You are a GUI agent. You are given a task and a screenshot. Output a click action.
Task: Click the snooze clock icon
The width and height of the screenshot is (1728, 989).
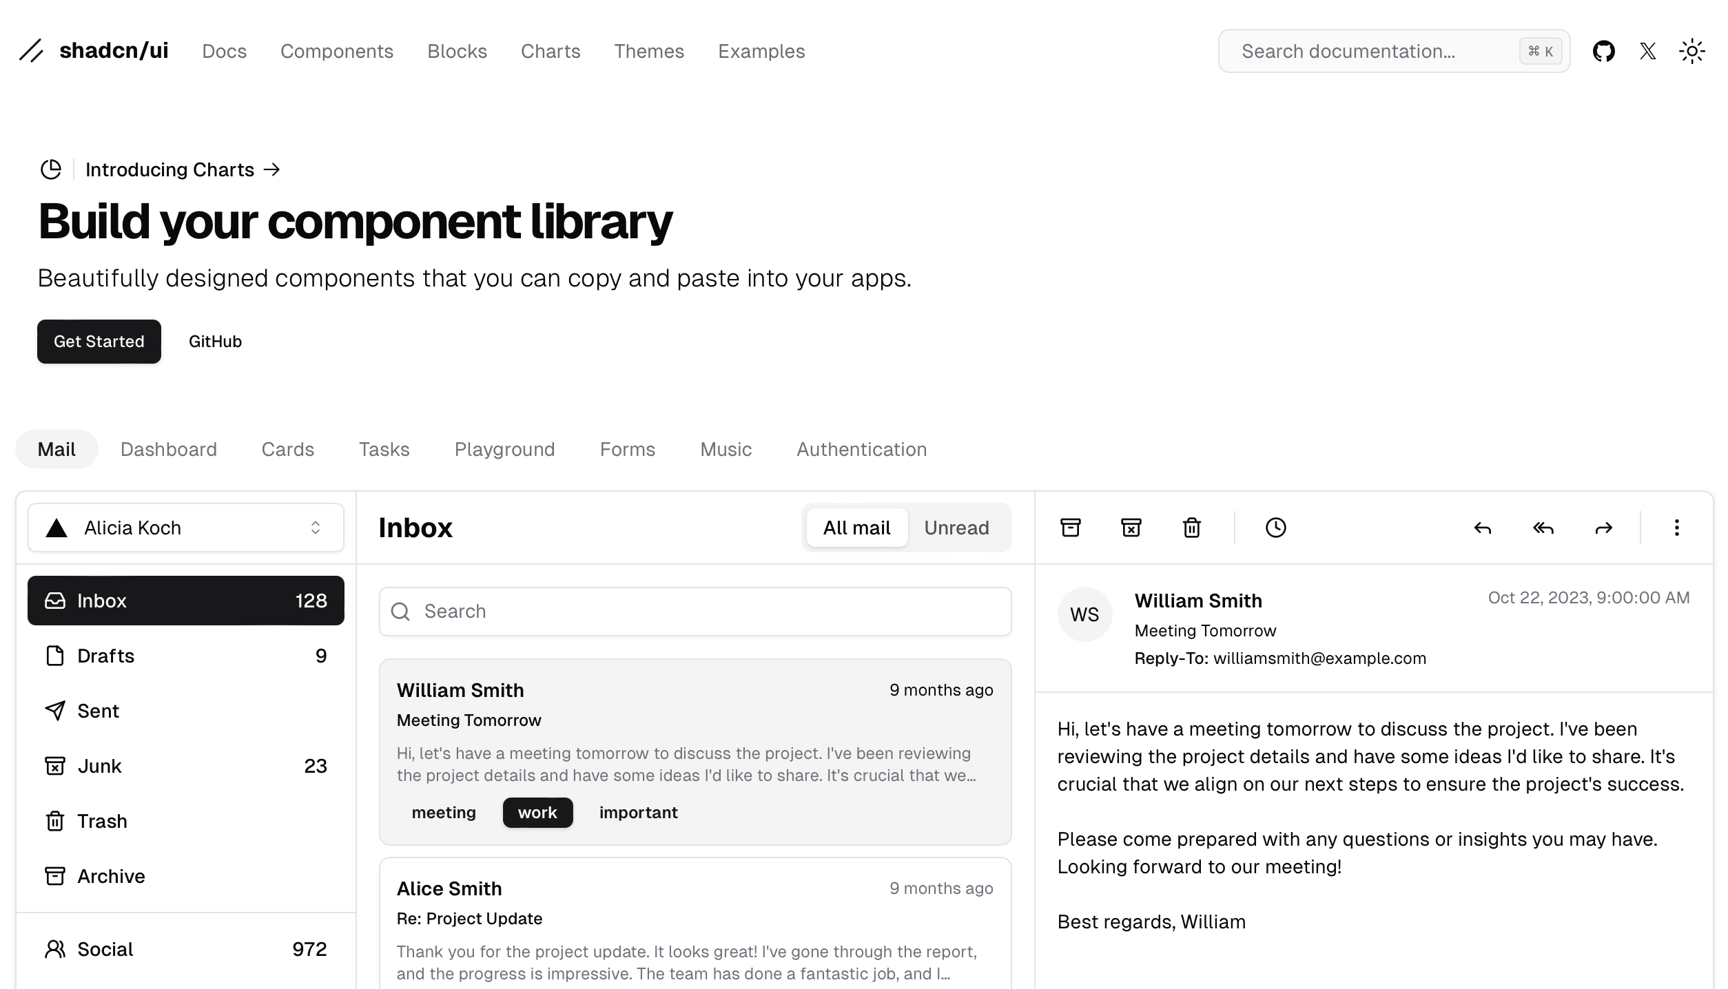[x=1275, y=528]
